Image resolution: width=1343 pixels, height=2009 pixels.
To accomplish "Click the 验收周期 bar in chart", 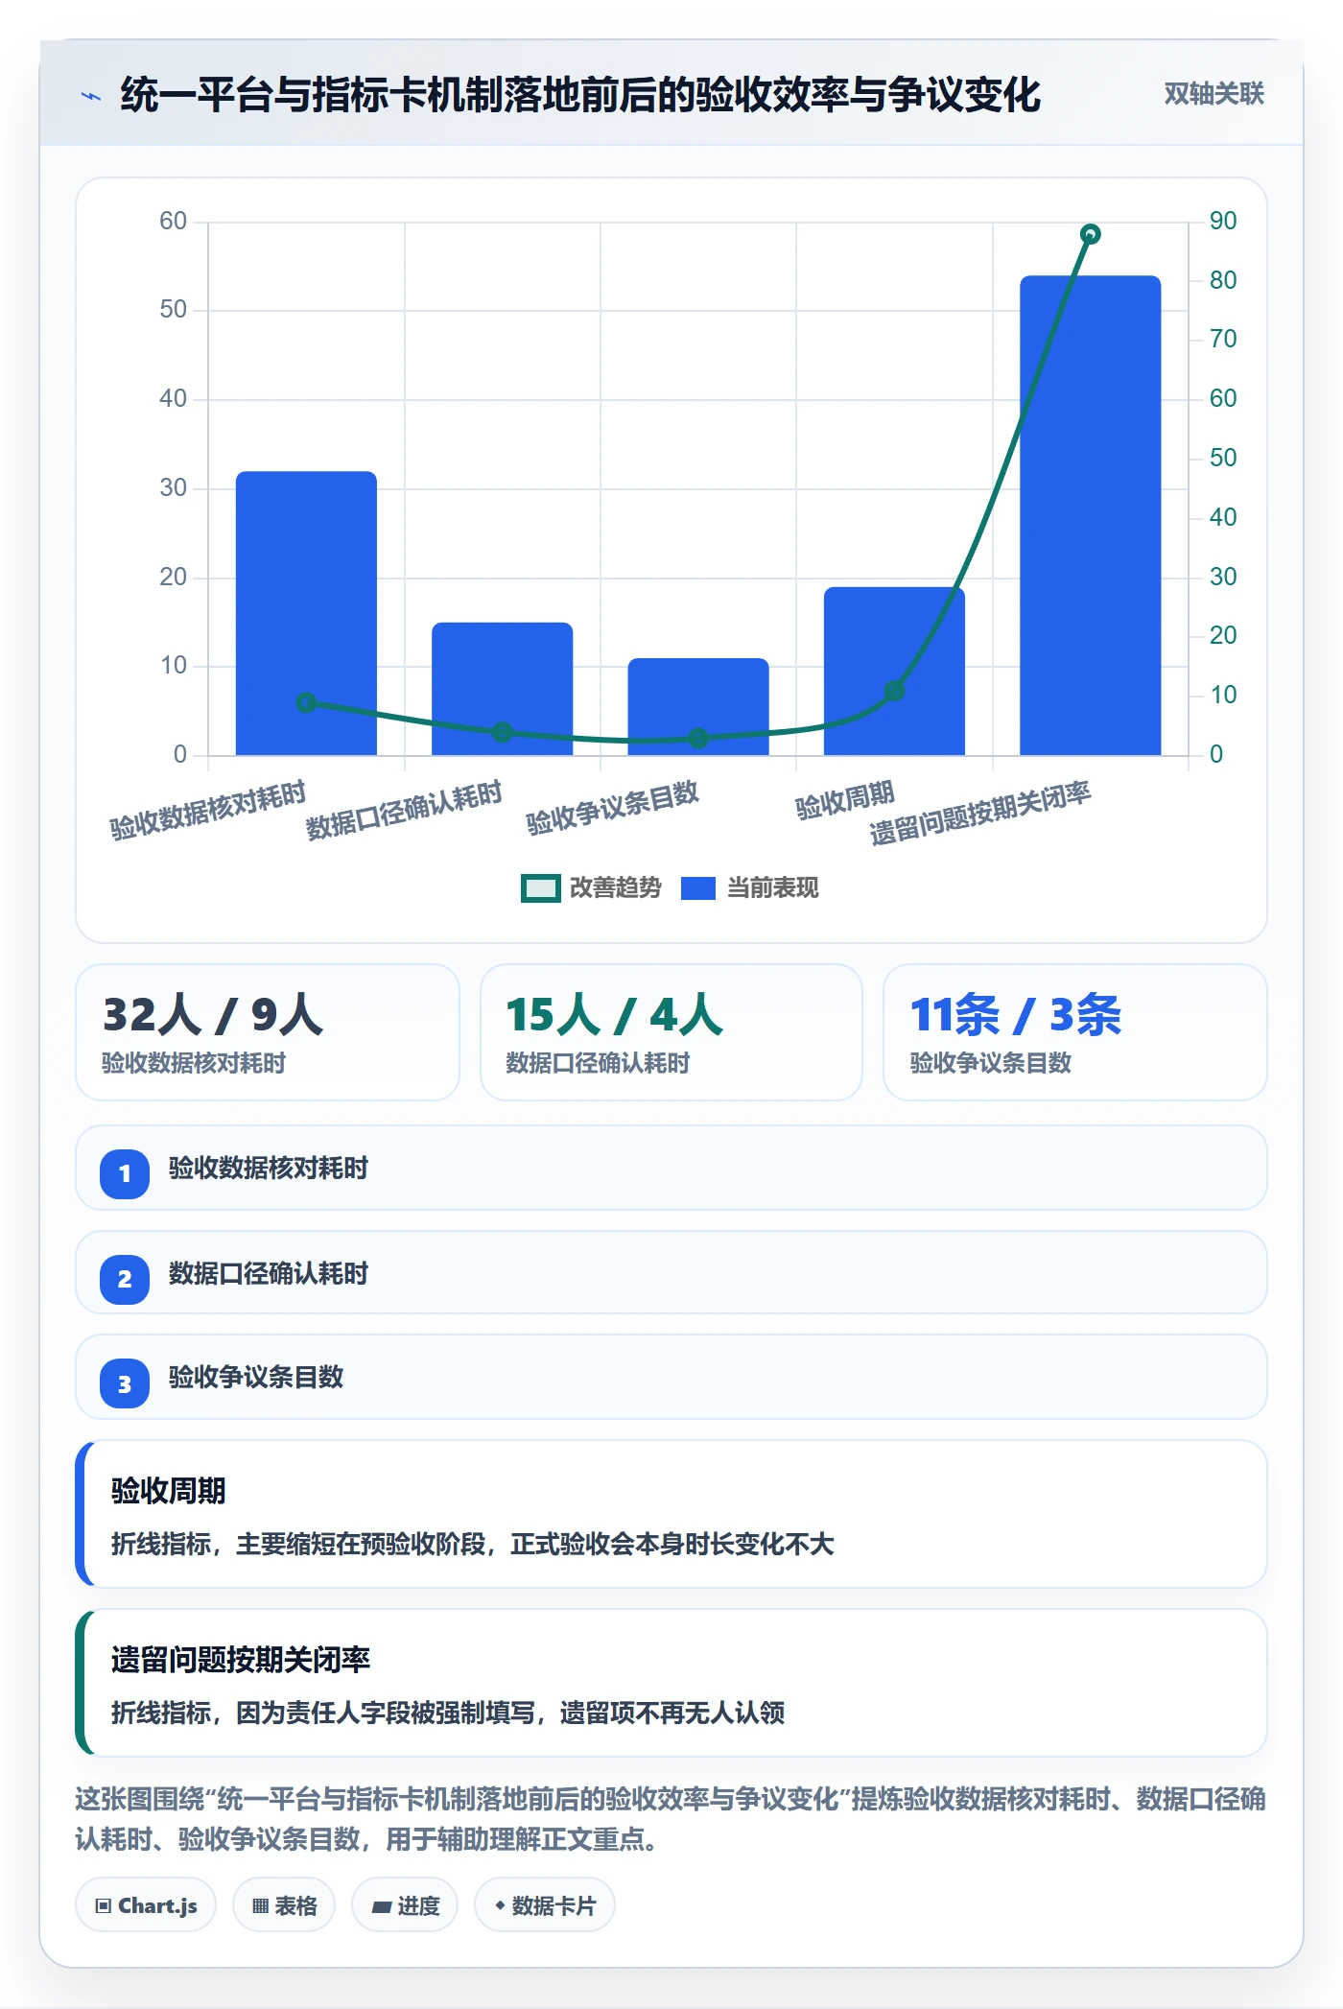I will tap(894, 671).
